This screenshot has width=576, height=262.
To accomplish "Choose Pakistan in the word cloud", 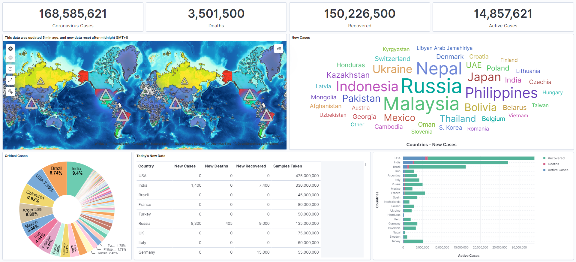I will 361,98.
